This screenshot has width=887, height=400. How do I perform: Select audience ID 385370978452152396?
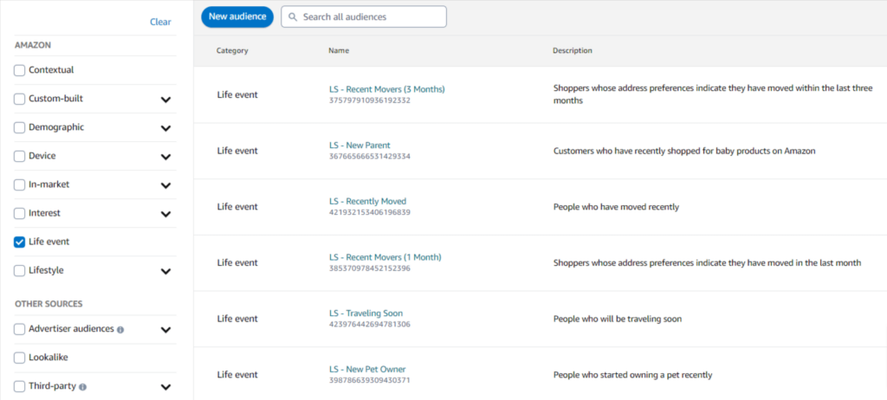(369, 268)
